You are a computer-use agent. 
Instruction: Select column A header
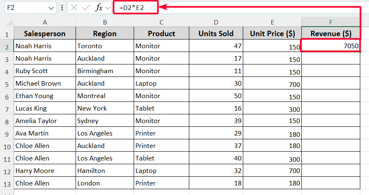coord(45,22)
